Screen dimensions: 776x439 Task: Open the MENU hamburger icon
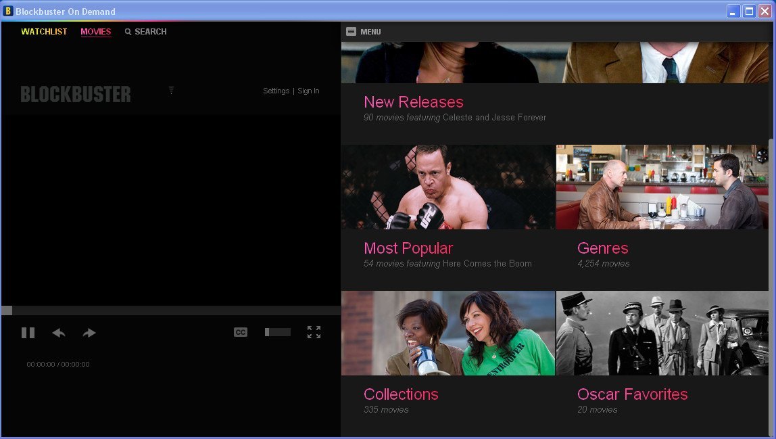click(351, 32)
